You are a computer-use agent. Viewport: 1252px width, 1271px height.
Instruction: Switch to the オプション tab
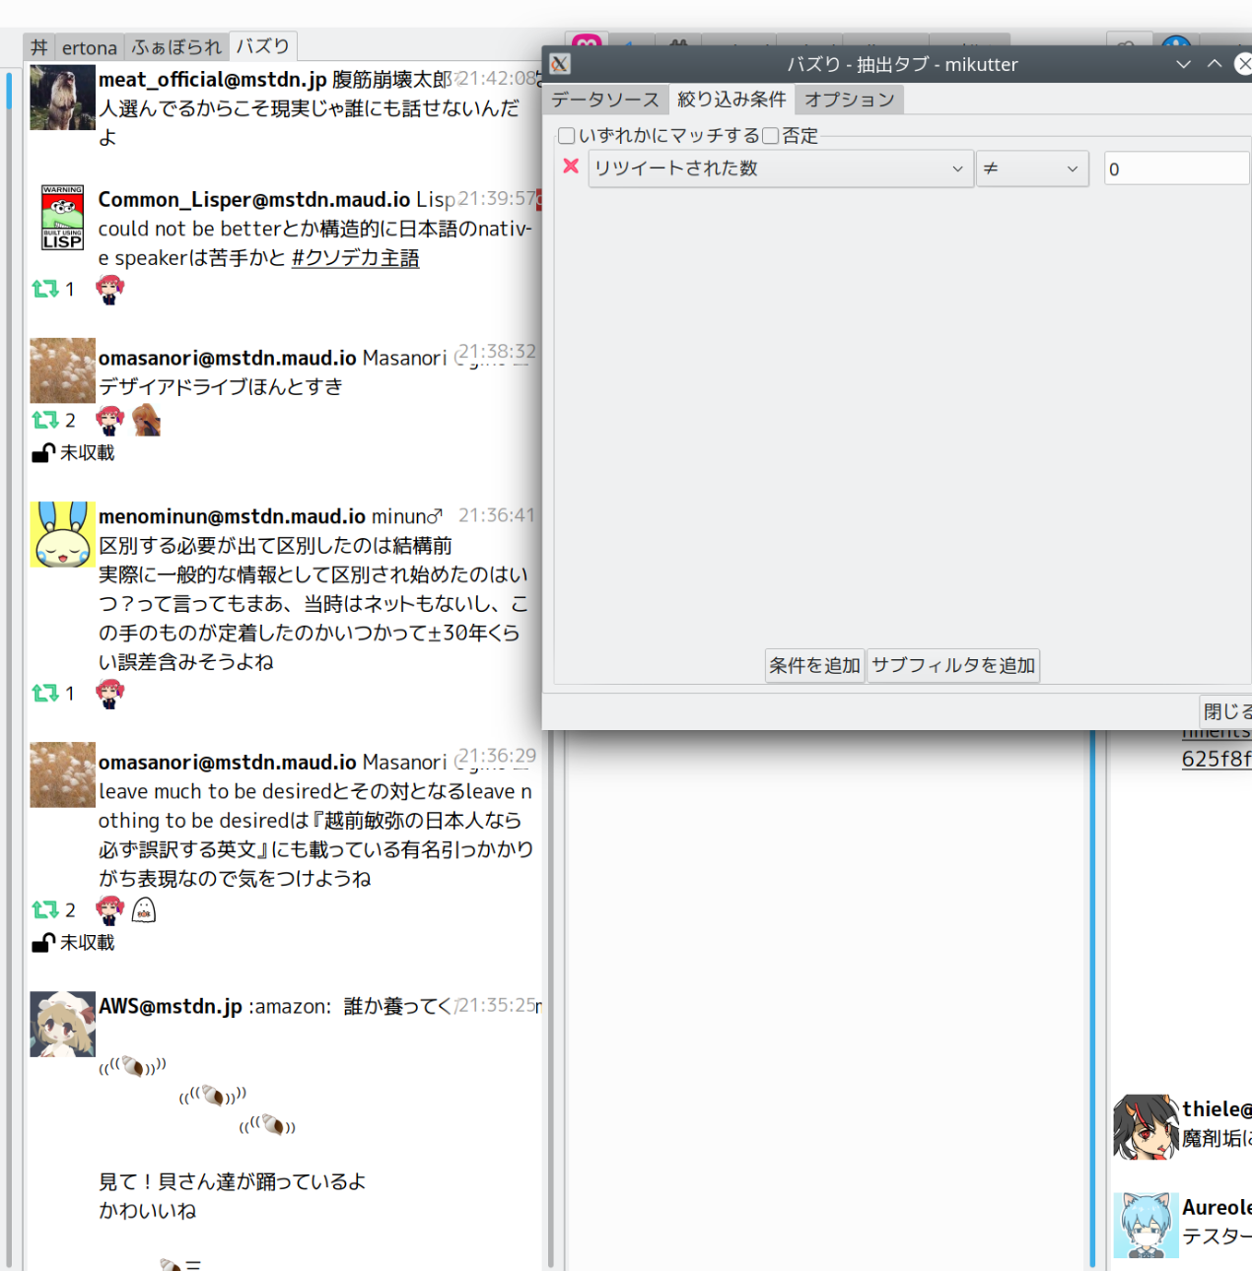[x=849, y=100]
